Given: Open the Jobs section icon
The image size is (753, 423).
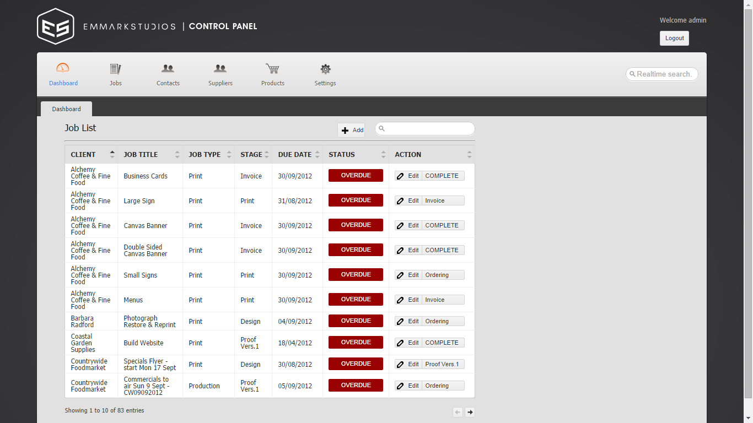Looking at the screenshot, I should pyautogui.click(x=115, y=69).
